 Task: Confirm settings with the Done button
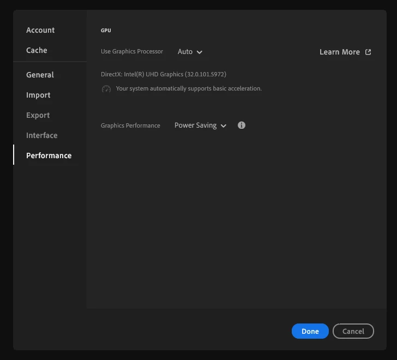[310, 331]
